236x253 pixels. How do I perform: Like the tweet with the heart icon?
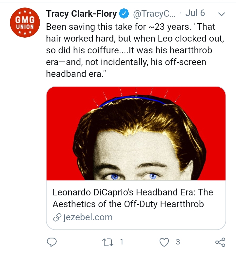point(163,242)
